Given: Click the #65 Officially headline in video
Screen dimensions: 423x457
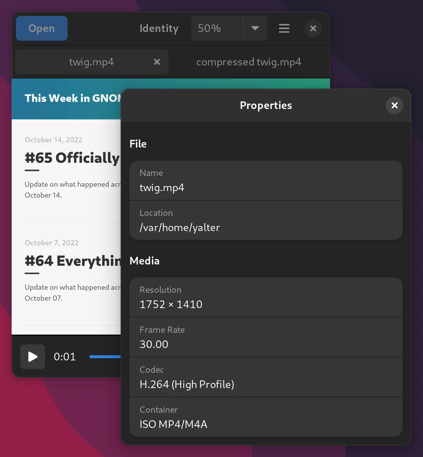Looking at the screenshot, I should coord(72,158).
